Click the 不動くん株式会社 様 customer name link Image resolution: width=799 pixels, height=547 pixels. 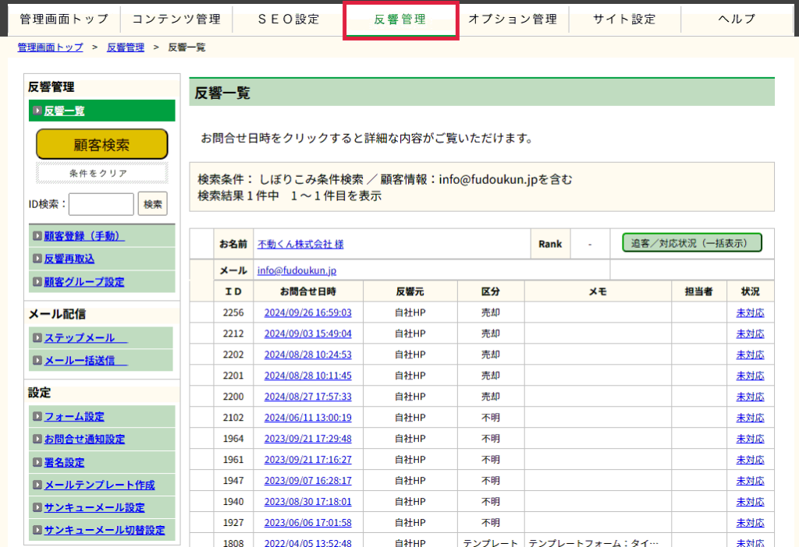click(x=300, y=244)
